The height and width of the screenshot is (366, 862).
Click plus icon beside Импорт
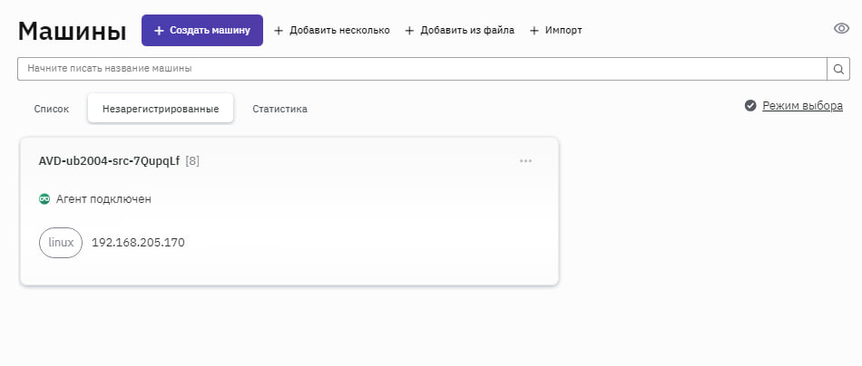point(534,31)
